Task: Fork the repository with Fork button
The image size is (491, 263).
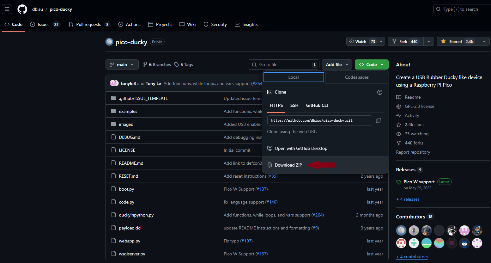Action: (405, 41)
